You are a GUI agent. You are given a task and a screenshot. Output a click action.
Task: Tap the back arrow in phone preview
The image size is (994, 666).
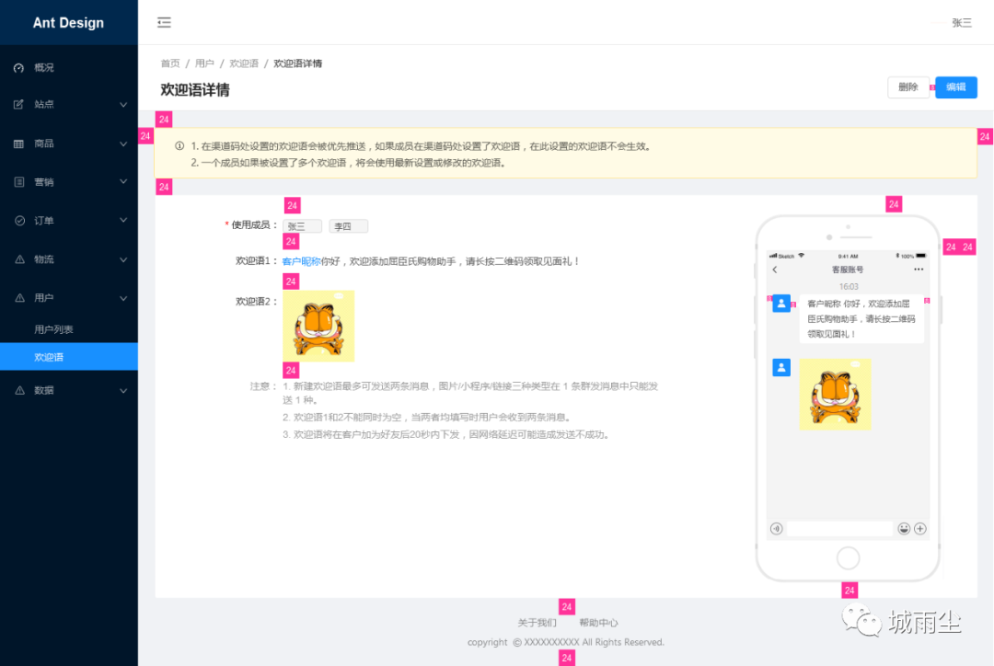(x=775, y=270)
